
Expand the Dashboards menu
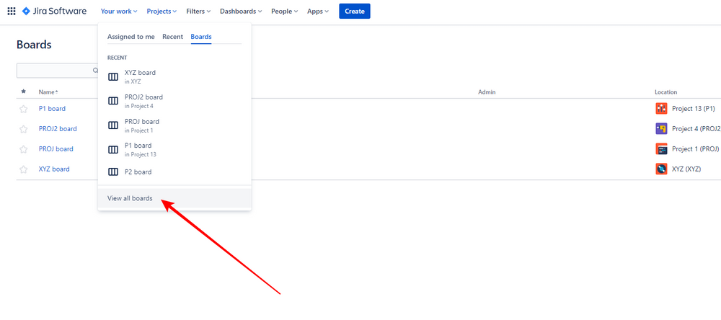[241, 12]
